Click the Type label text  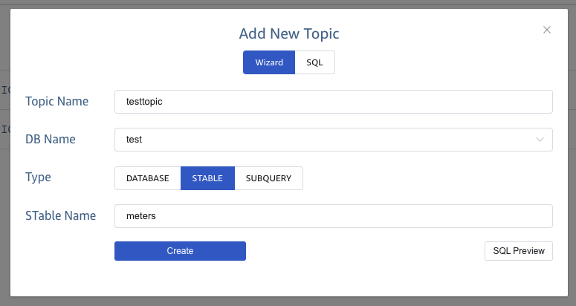(38, 178)
